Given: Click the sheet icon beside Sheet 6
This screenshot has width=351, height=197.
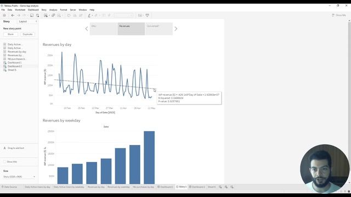Looking at the screenshot, I should pyautogui.click(x=5, y=70).
